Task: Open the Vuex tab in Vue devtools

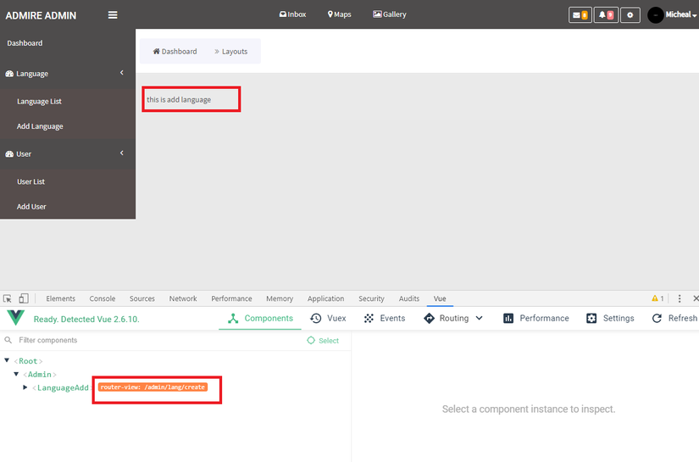Action: coord(328,319)
